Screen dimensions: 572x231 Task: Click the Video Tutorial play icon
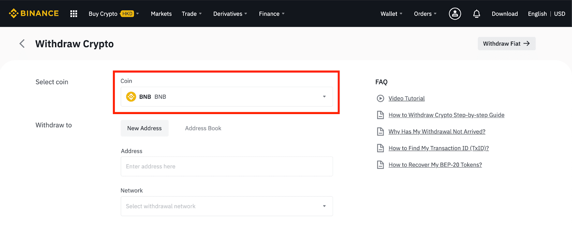380,98
